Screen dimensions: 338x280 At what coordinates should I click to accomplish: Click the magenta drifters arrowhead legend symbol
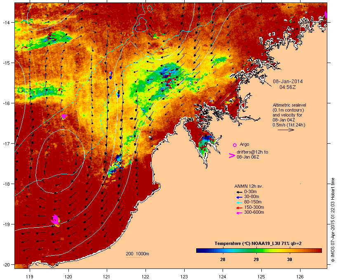[232, 156]
